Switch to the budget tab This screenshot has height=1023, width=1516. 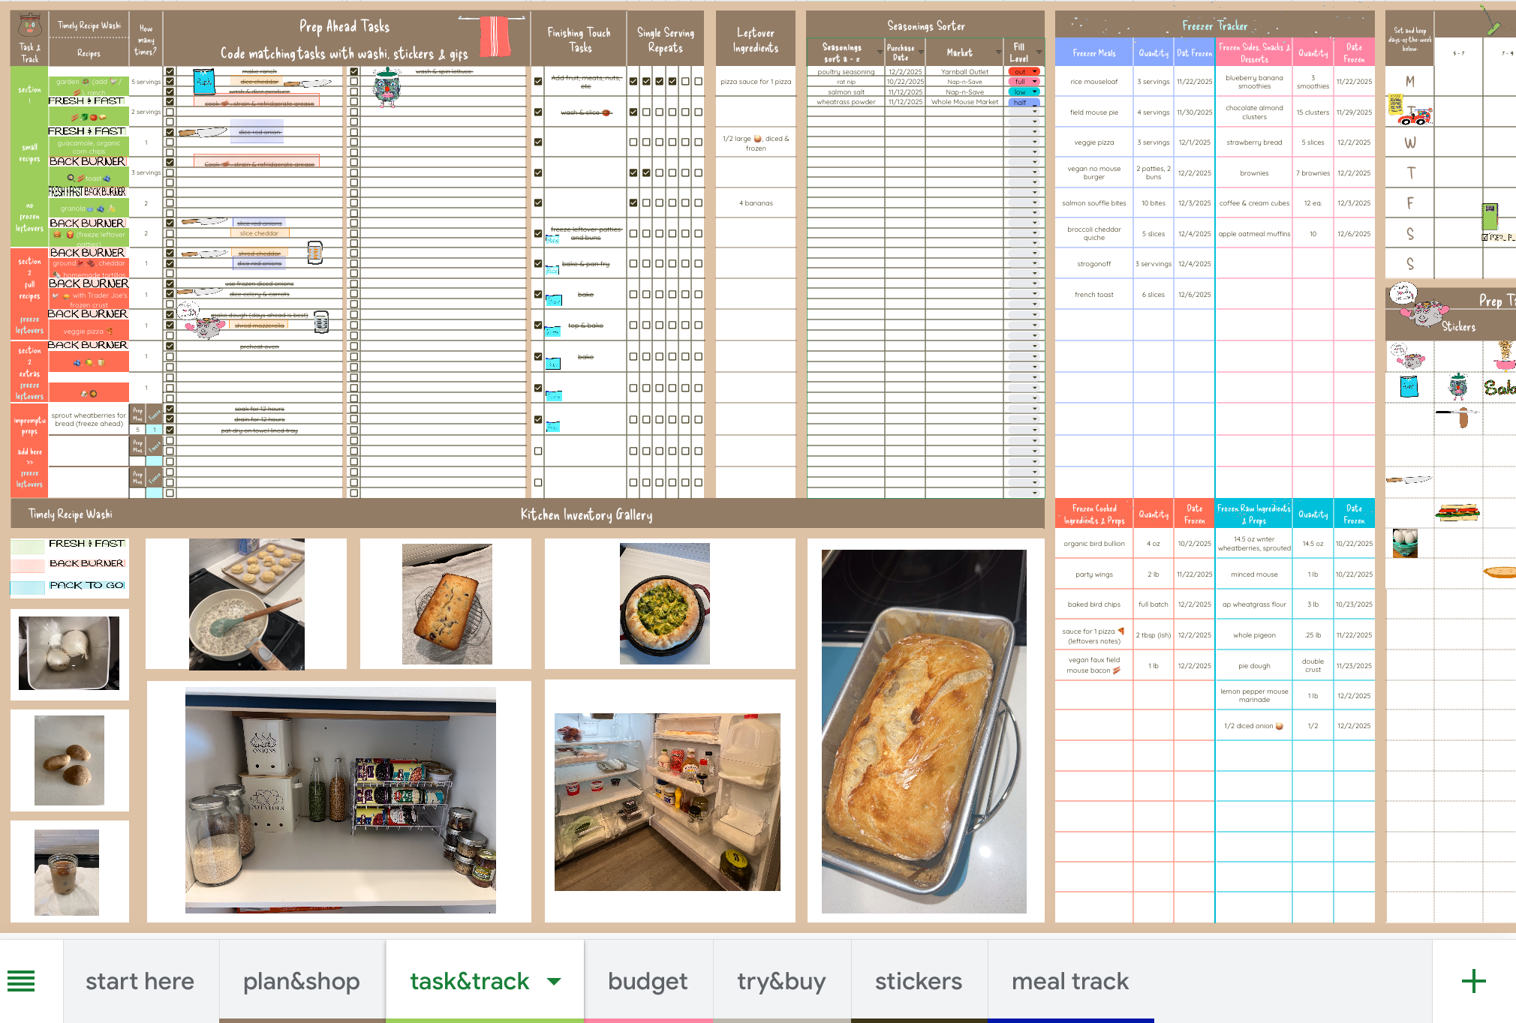tap(648, 980)
